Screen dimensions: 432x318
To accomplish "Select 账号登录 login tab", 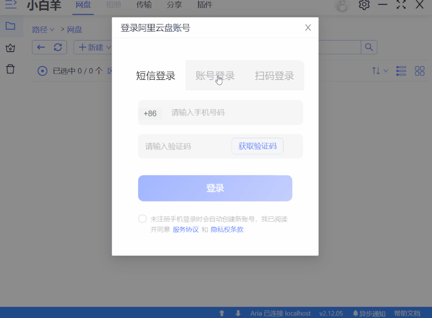I will point(215,76).
